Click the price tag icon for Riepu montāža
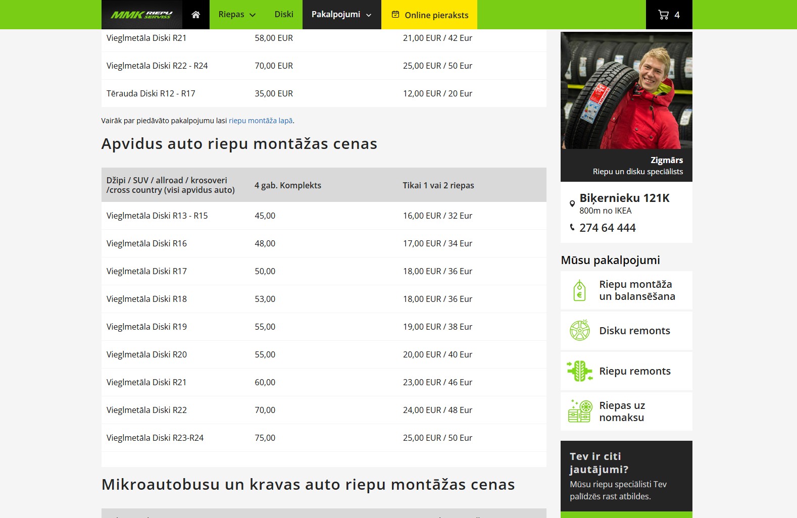 [579, 290]
